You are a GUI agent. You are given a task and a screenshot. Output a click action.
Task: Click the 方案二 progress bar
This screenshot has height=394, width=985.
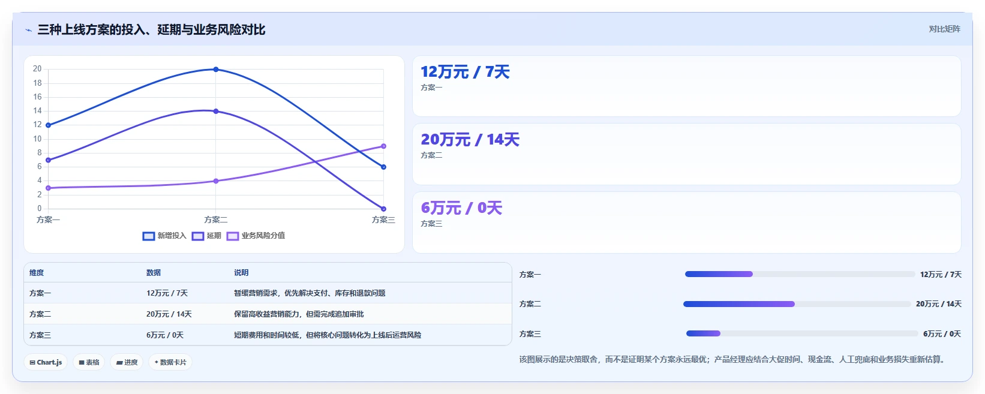[x=797, y=304]
